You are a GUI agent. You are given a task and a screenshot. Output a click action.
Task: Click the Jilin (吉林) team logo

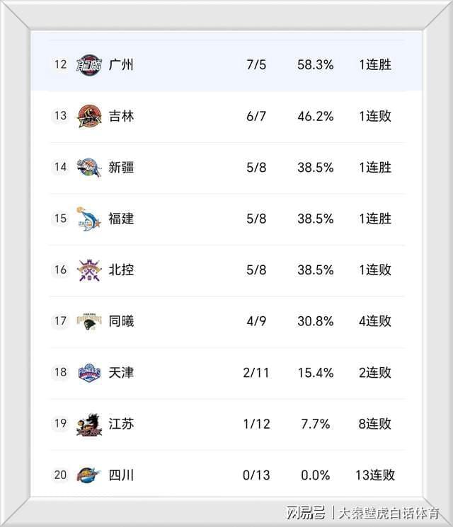point(89,116)
